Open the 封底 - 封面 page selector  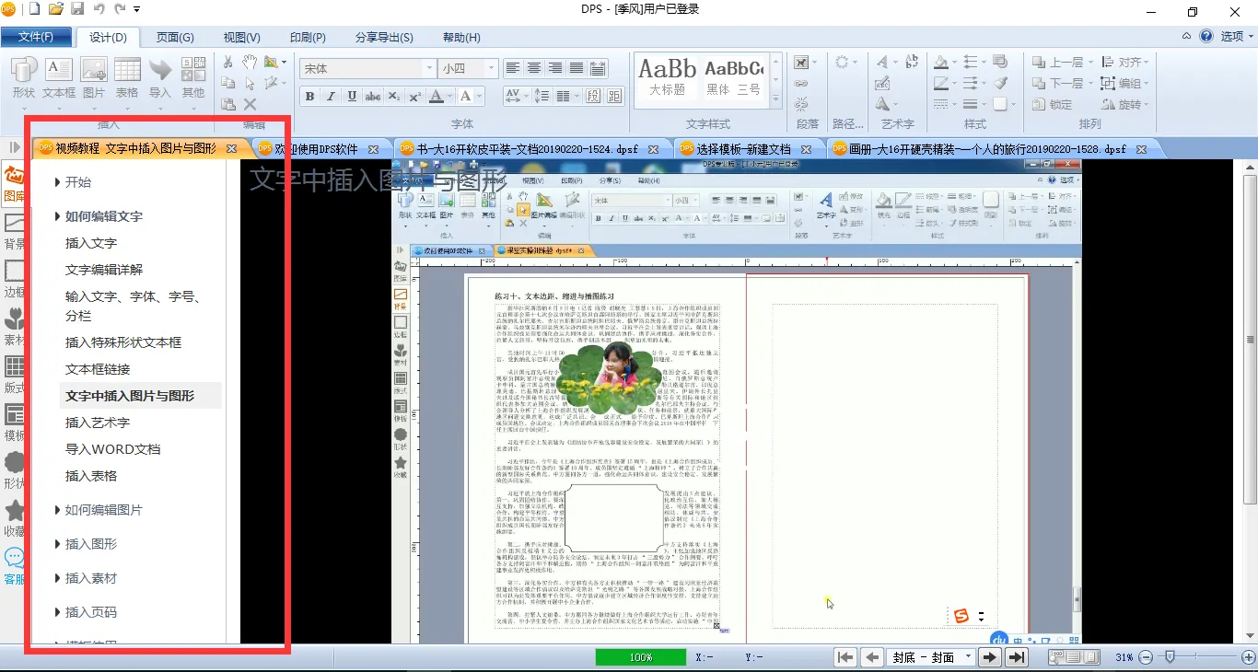pos(930,657)
